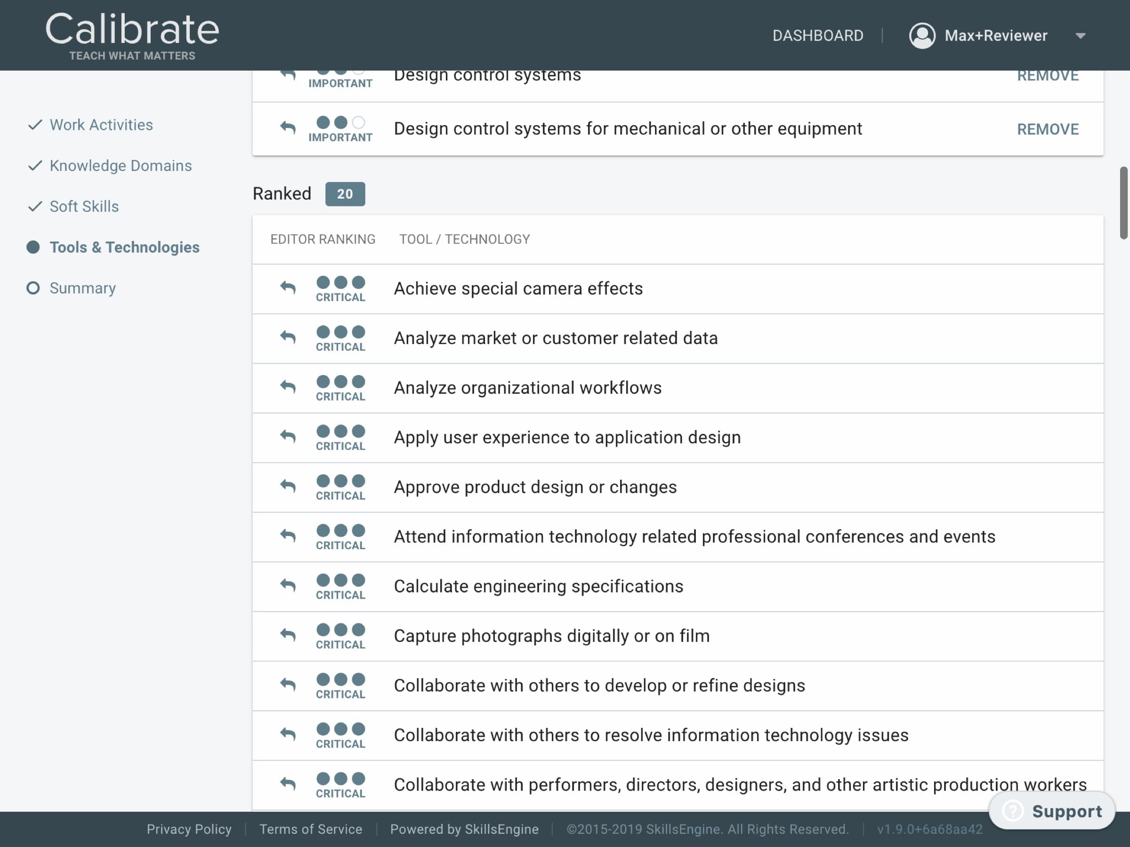The width and height of the screenshot is (1130, 847).
Task: Open the Work Activities section
Action: click(101, 125)
